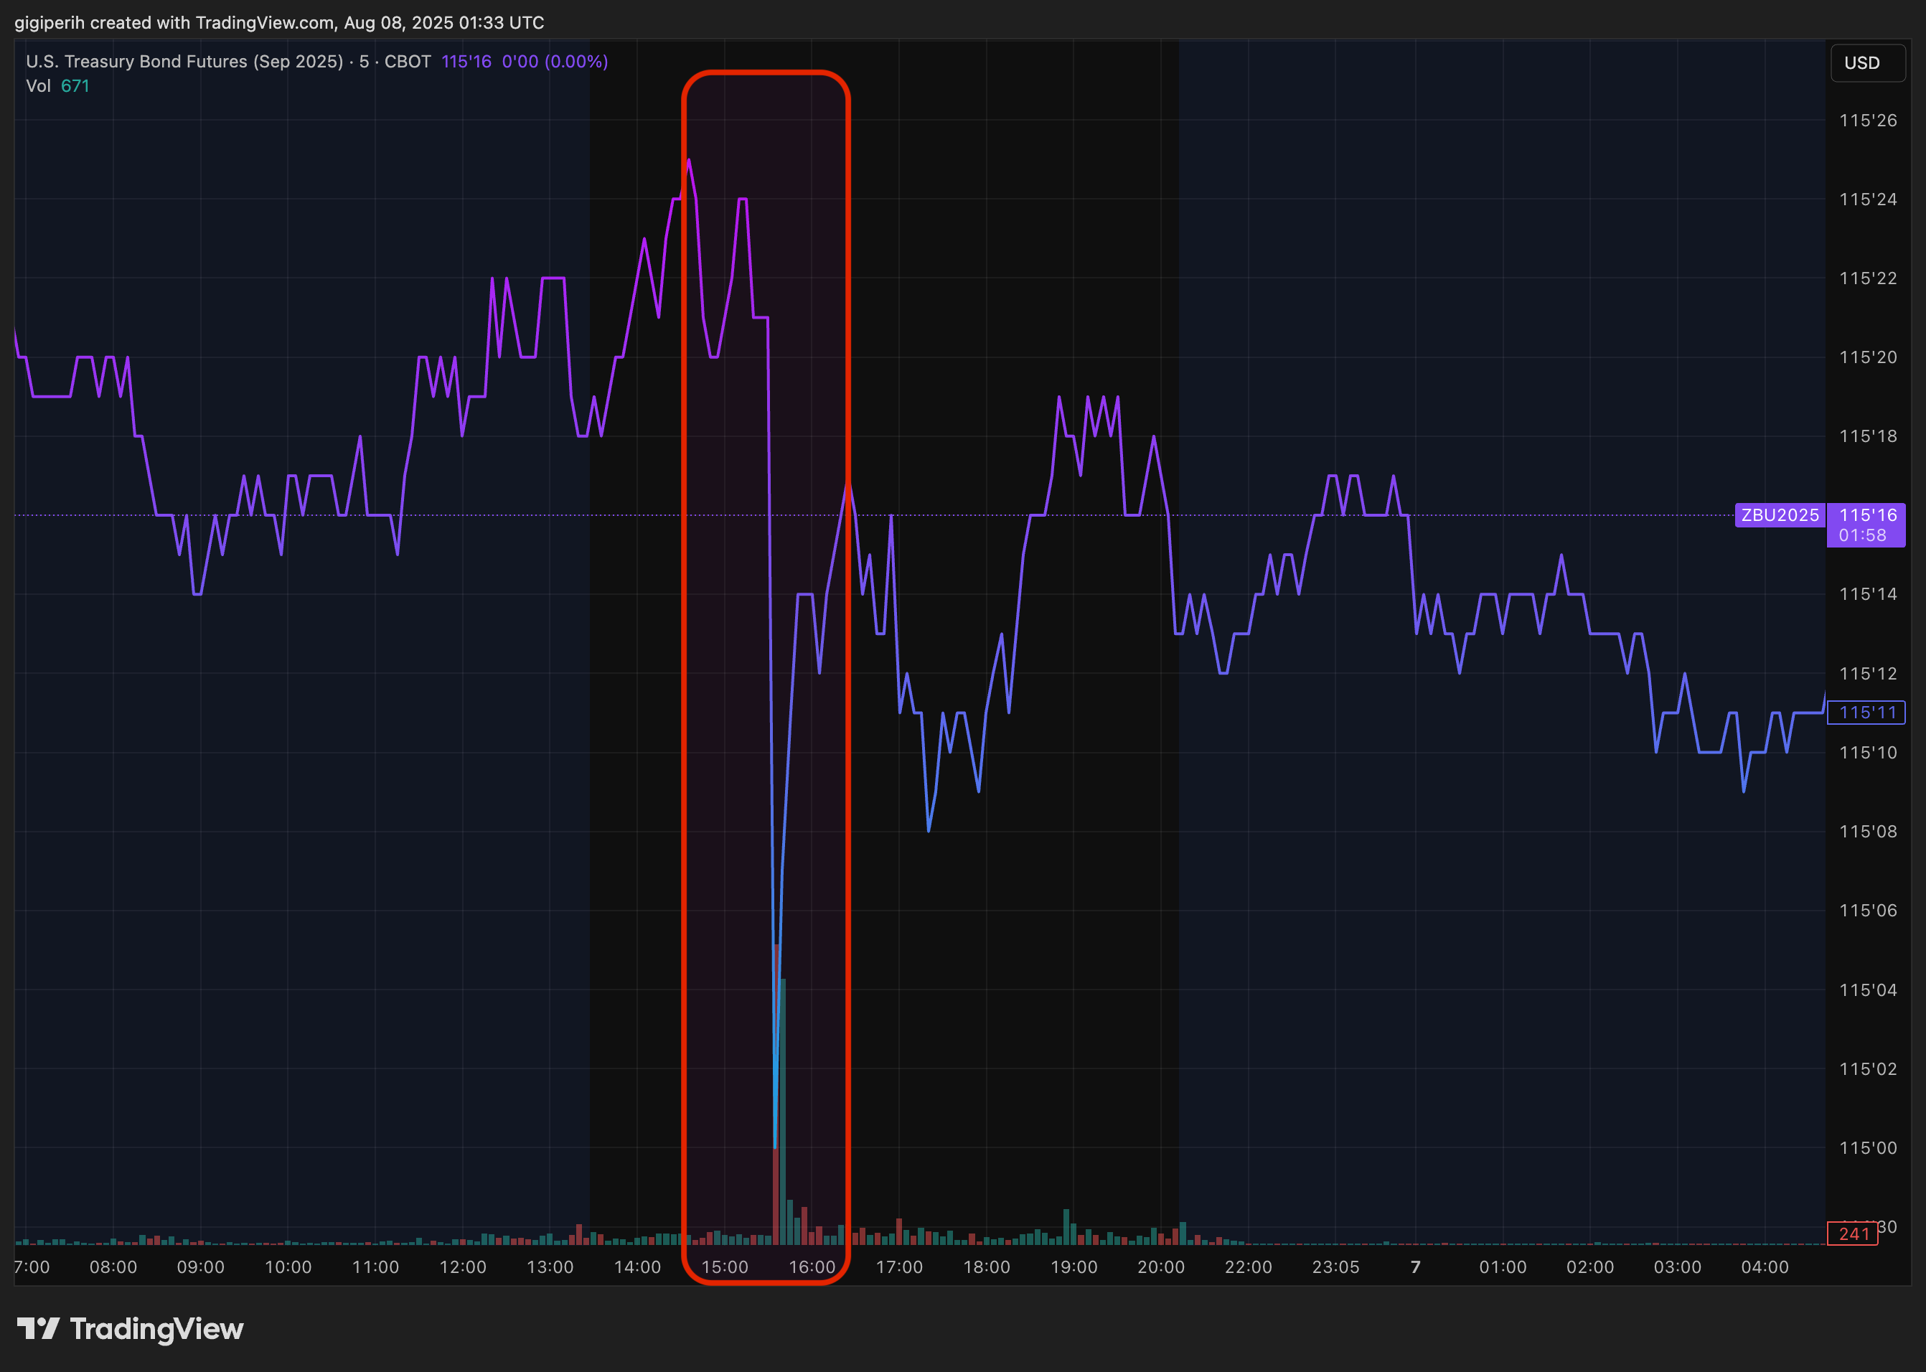Image resolution: width=1926 pixels, height=1372 pixels.
Task: Click the 115'24 price axis label
Action: pyautogui.click(x=1868, y=199)
